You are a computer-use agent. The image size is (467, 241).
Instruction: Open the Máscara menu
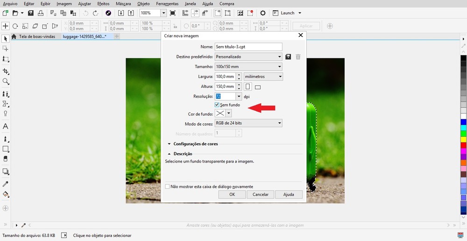pyautogui.click(x=123, y=4)
